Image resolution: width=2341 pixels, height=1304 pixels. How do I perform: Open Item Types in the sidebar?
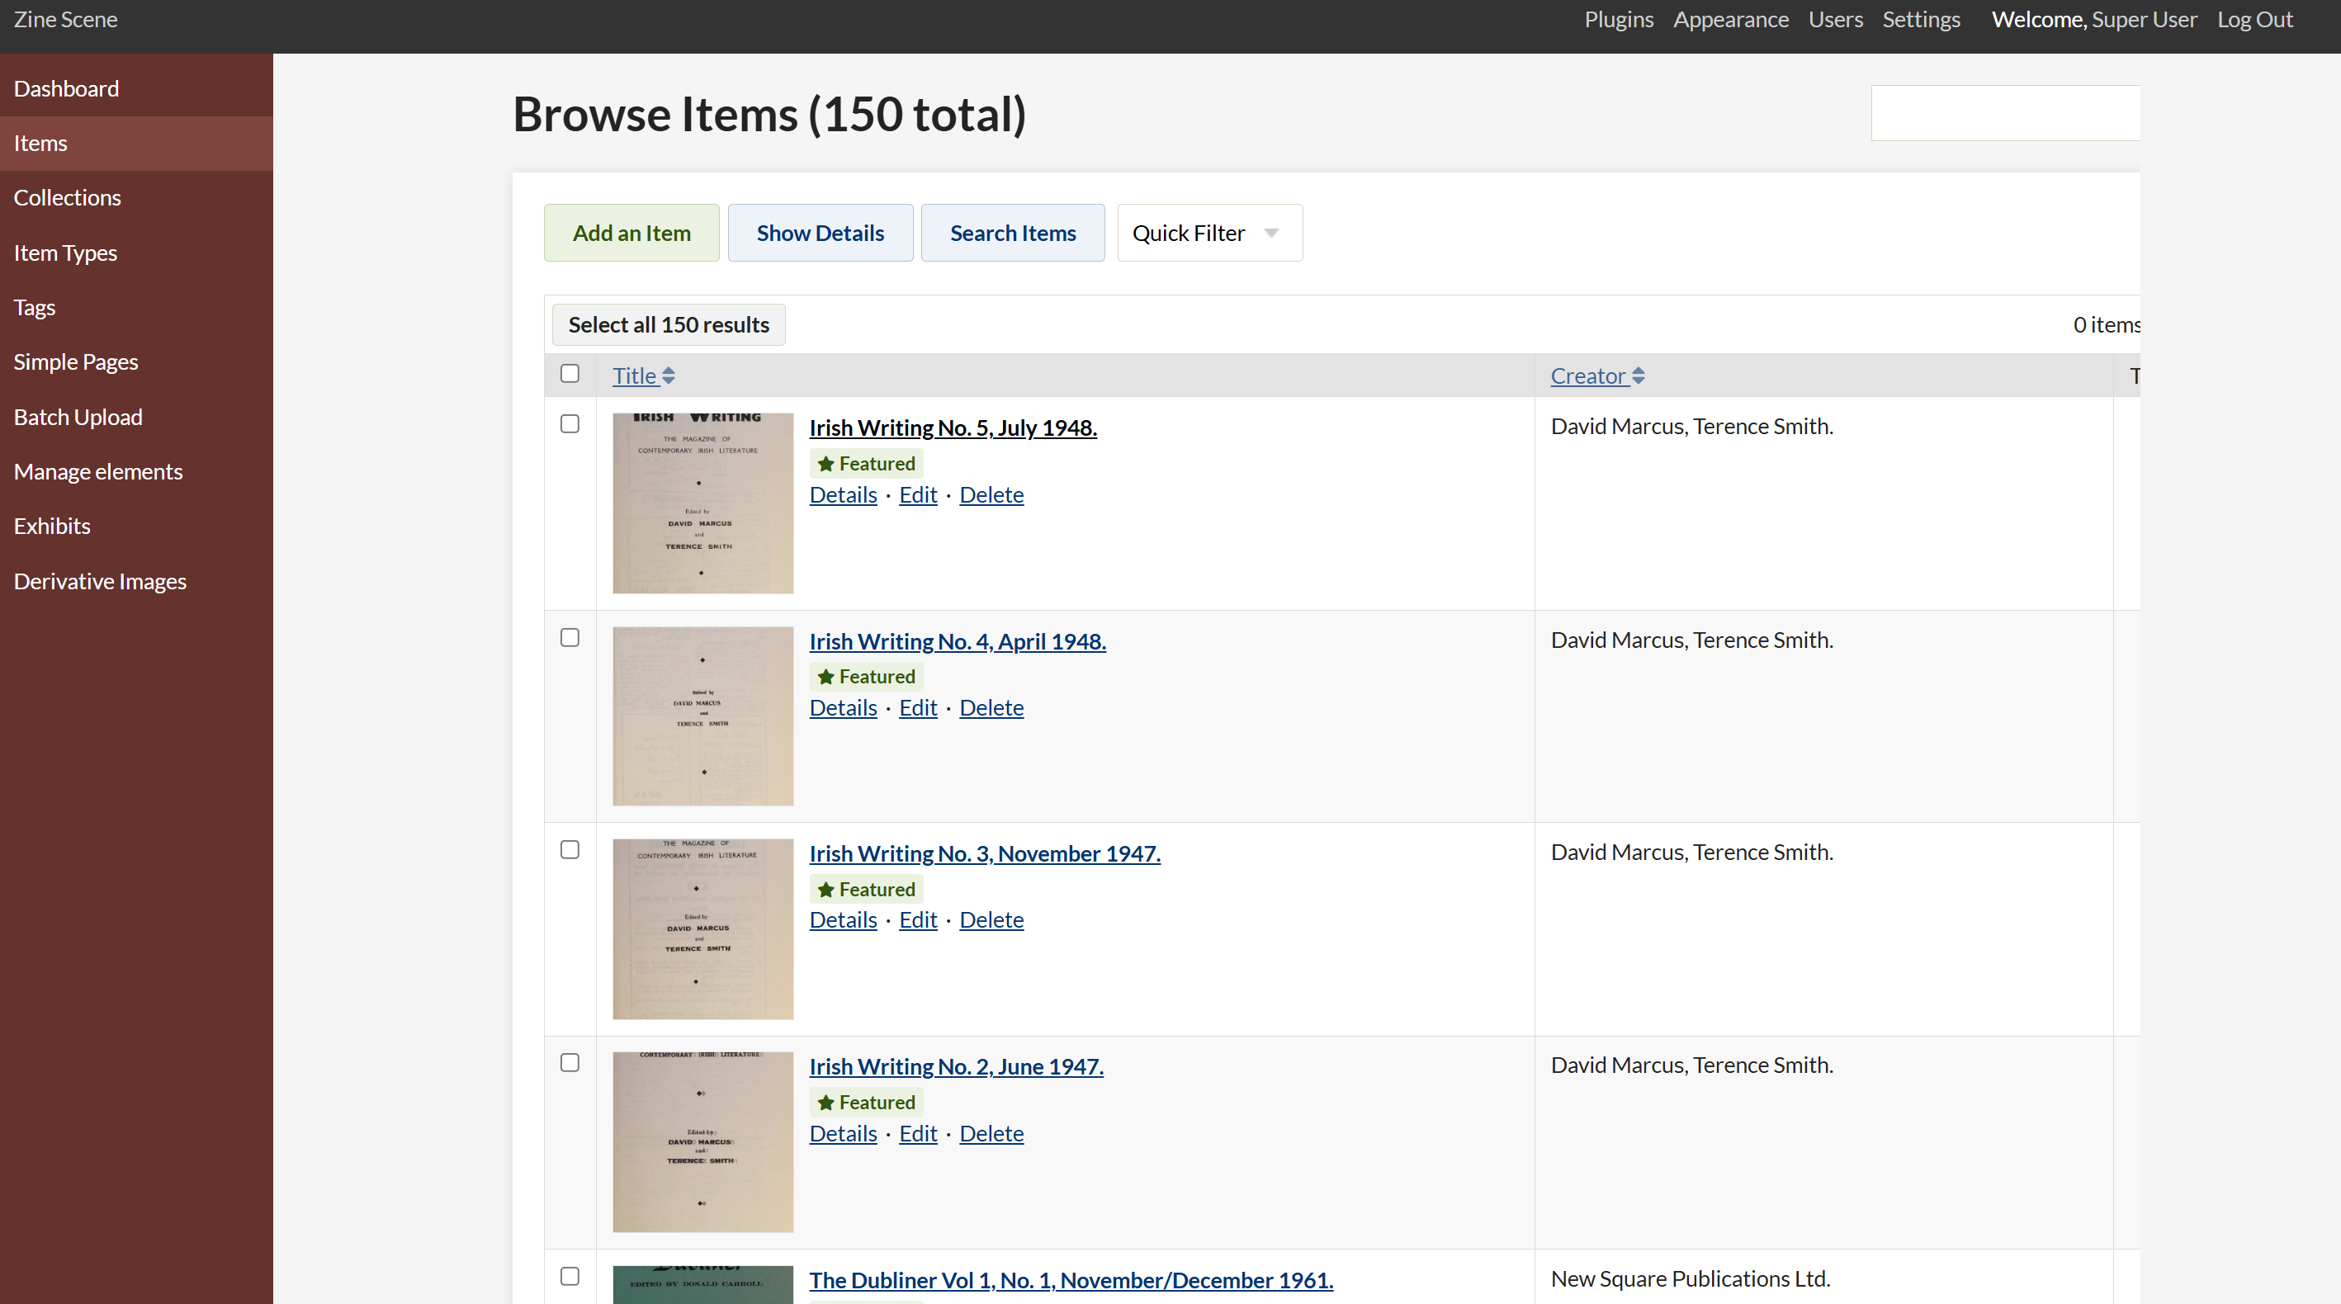[x=136, y=253]
